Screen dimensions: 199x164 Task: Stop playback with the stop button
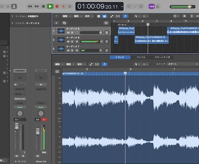click(43, 6)
